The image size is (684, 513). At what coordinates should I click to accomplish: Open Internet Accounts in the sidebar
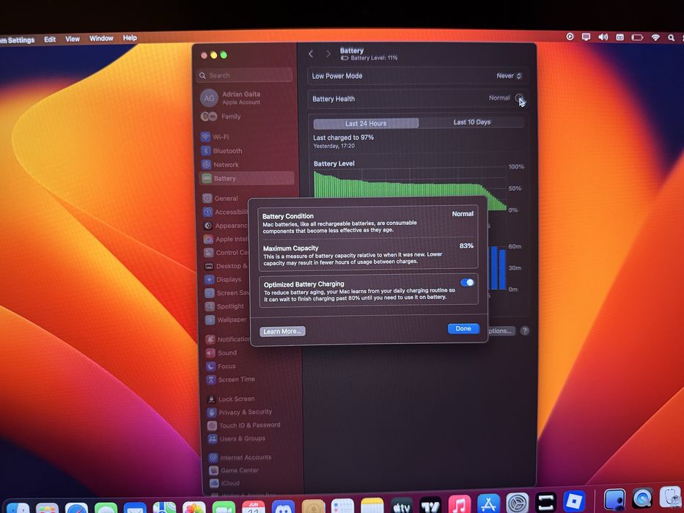pyautogui.click(x=240, y=457)
